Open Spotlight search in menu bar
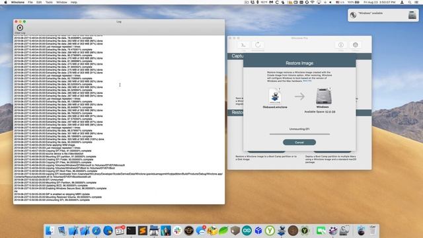 410,2
